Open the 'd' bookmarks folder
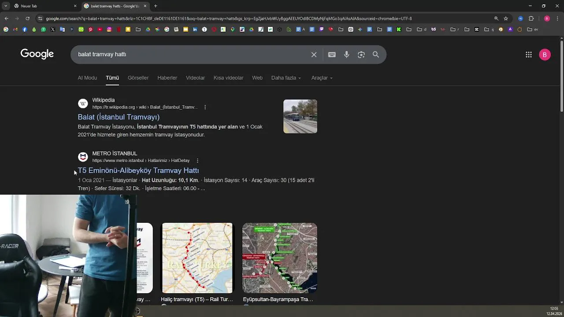The image size is (564, 317). (x=422, y=29)
